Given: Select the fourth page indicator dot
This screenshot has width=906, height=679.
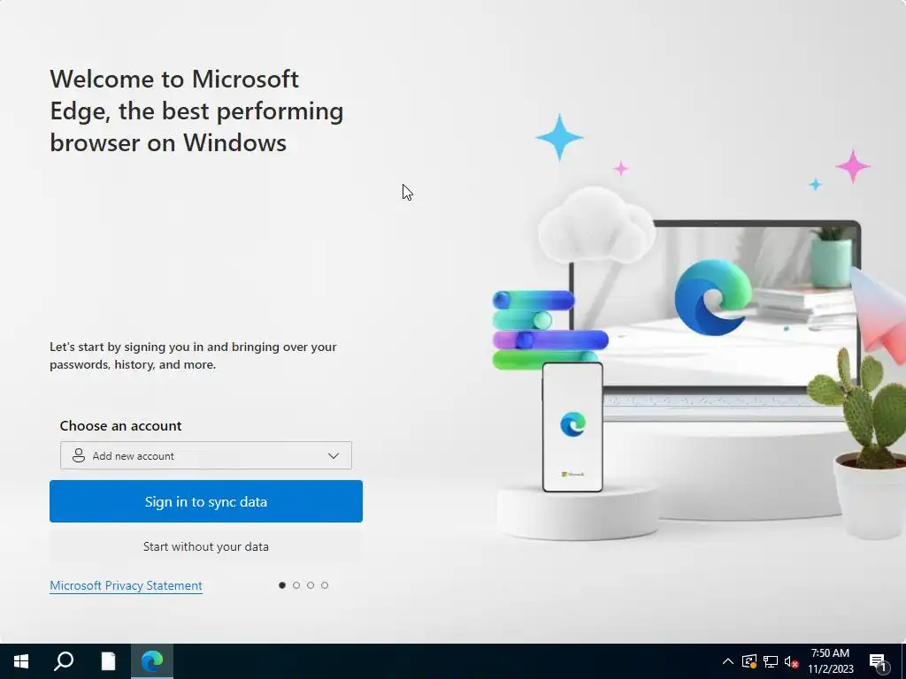Looking at the screenshot, I should pos(325,585).
